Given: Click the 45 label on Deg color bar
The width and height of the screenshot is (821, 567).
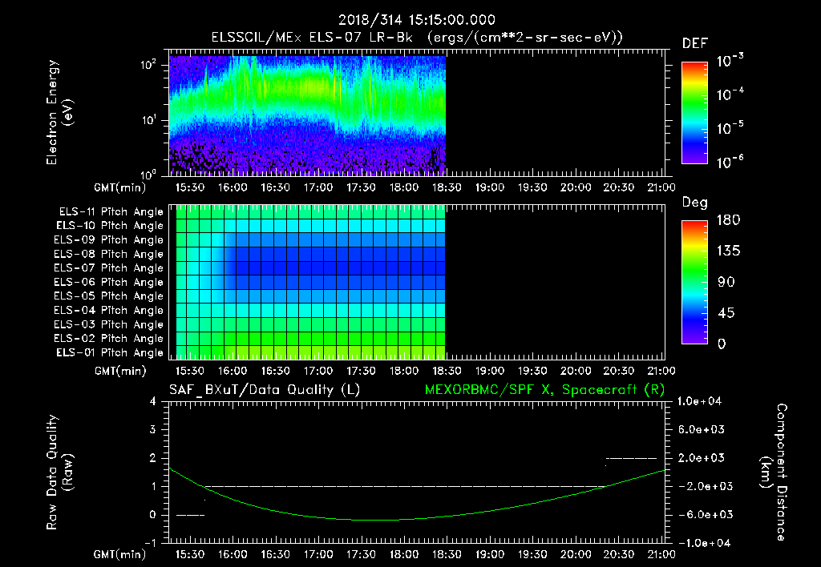Looking at the screenshot, I should pyautogui.click(x=726, y=313).
